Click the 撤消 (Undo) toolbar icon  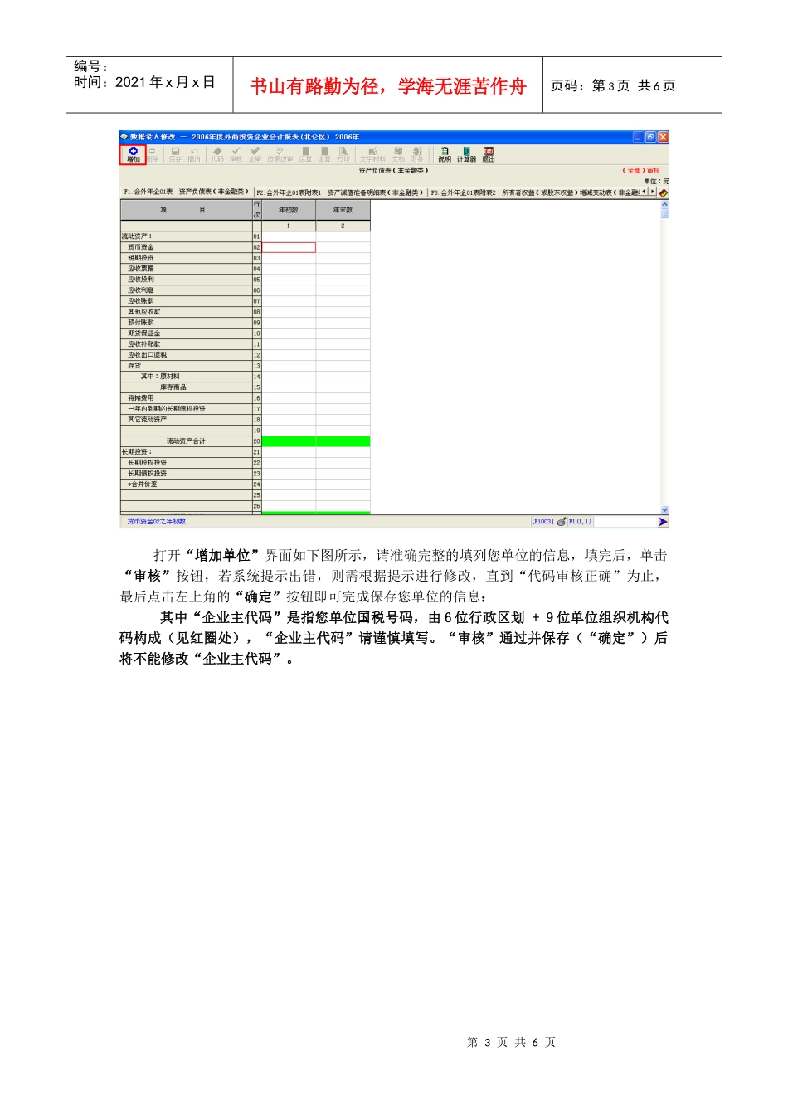[194, 154]
